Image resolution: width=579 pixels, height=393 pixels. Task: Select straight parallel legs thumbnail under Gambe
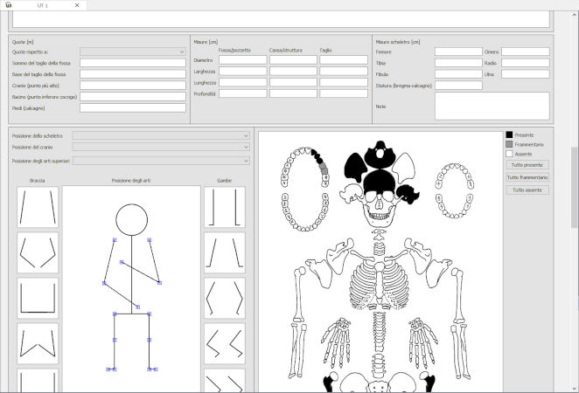(225, 207)
